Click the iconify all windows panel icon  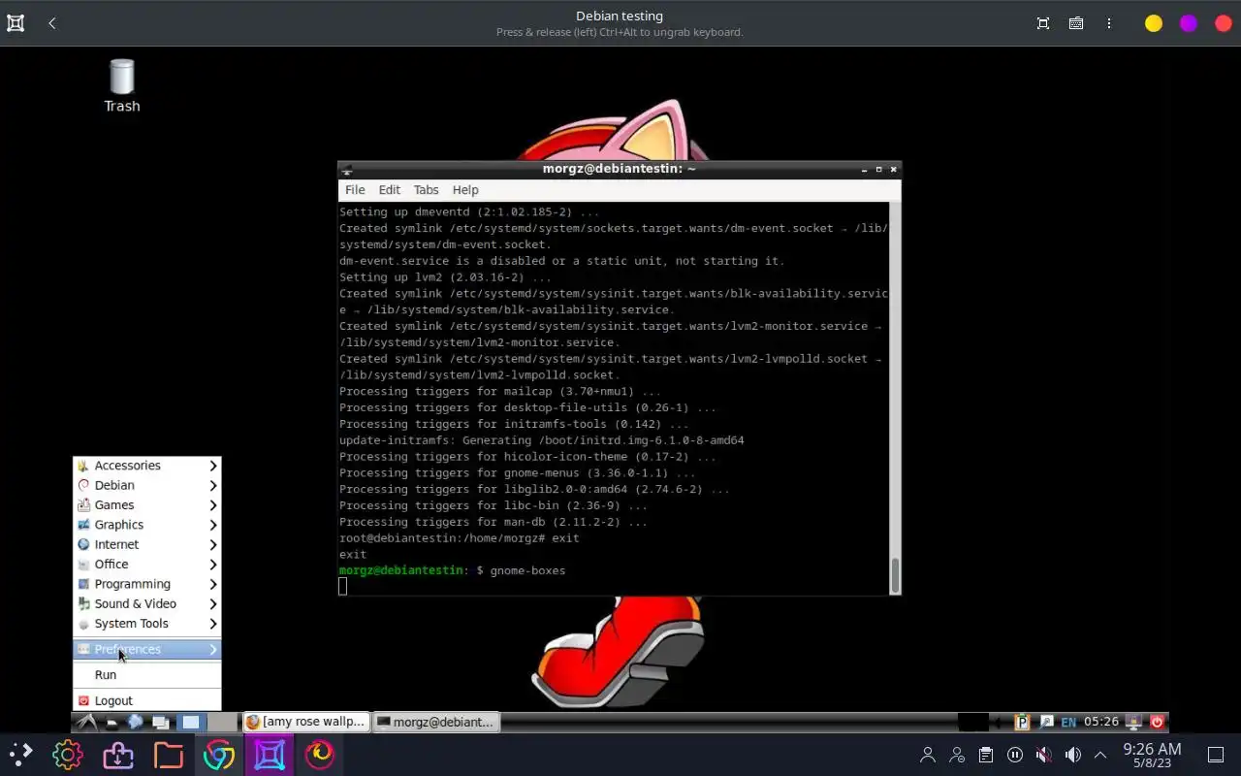click(x=161, y=723)
